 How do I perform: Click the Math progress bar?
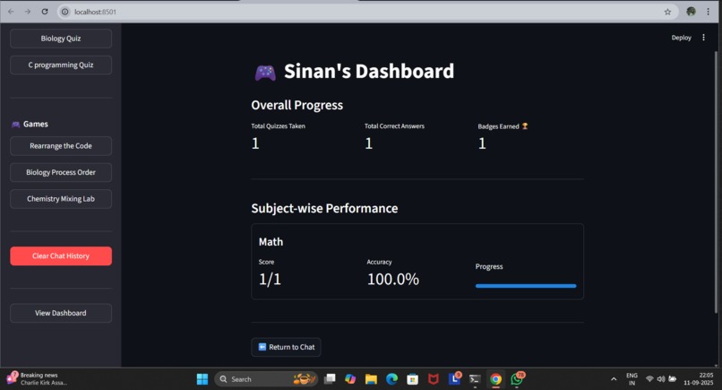[x=526, y=286]
